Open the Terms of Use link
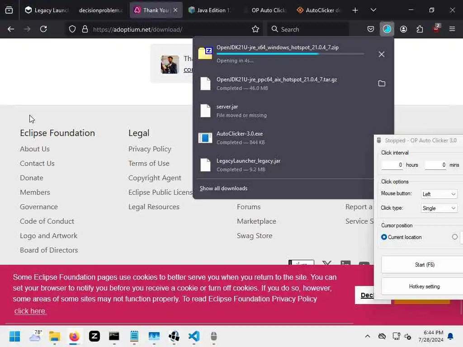 coord(149,163)
